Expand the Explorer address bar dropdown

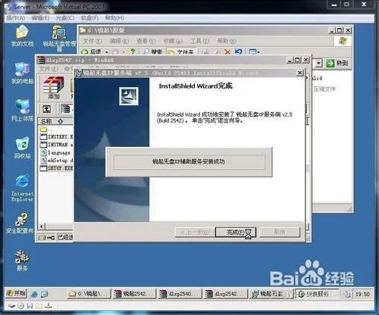[318, 63]
